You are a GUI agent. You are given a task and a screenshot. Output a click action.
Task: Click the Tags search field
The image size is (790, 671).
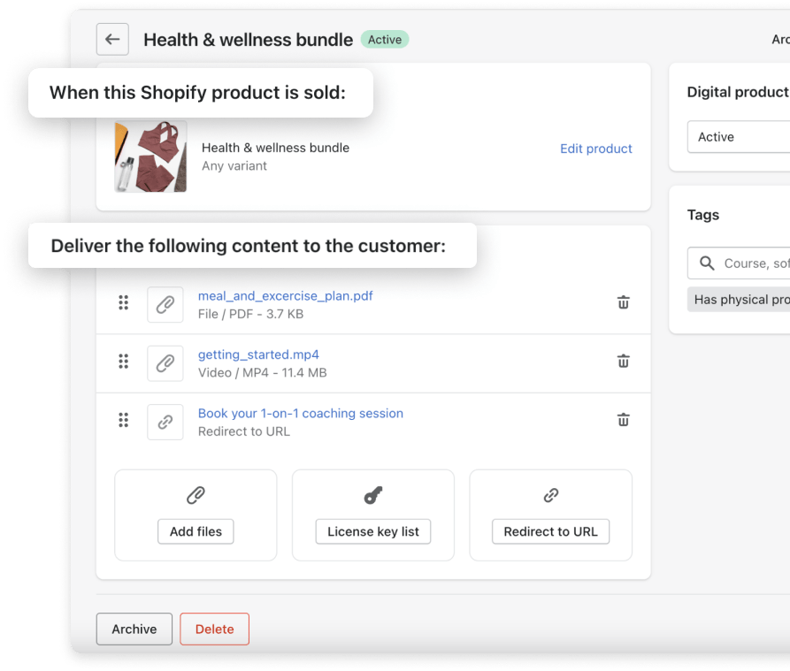(752, 263)
